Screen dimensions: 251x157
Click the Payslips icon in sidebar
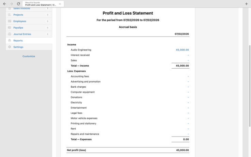click(10, 28)
